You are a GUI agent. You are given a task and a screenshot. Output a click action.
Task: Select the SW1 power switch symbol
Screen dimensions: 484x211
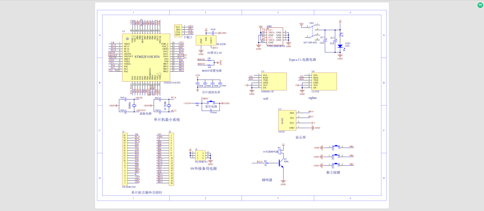point(312,29)
